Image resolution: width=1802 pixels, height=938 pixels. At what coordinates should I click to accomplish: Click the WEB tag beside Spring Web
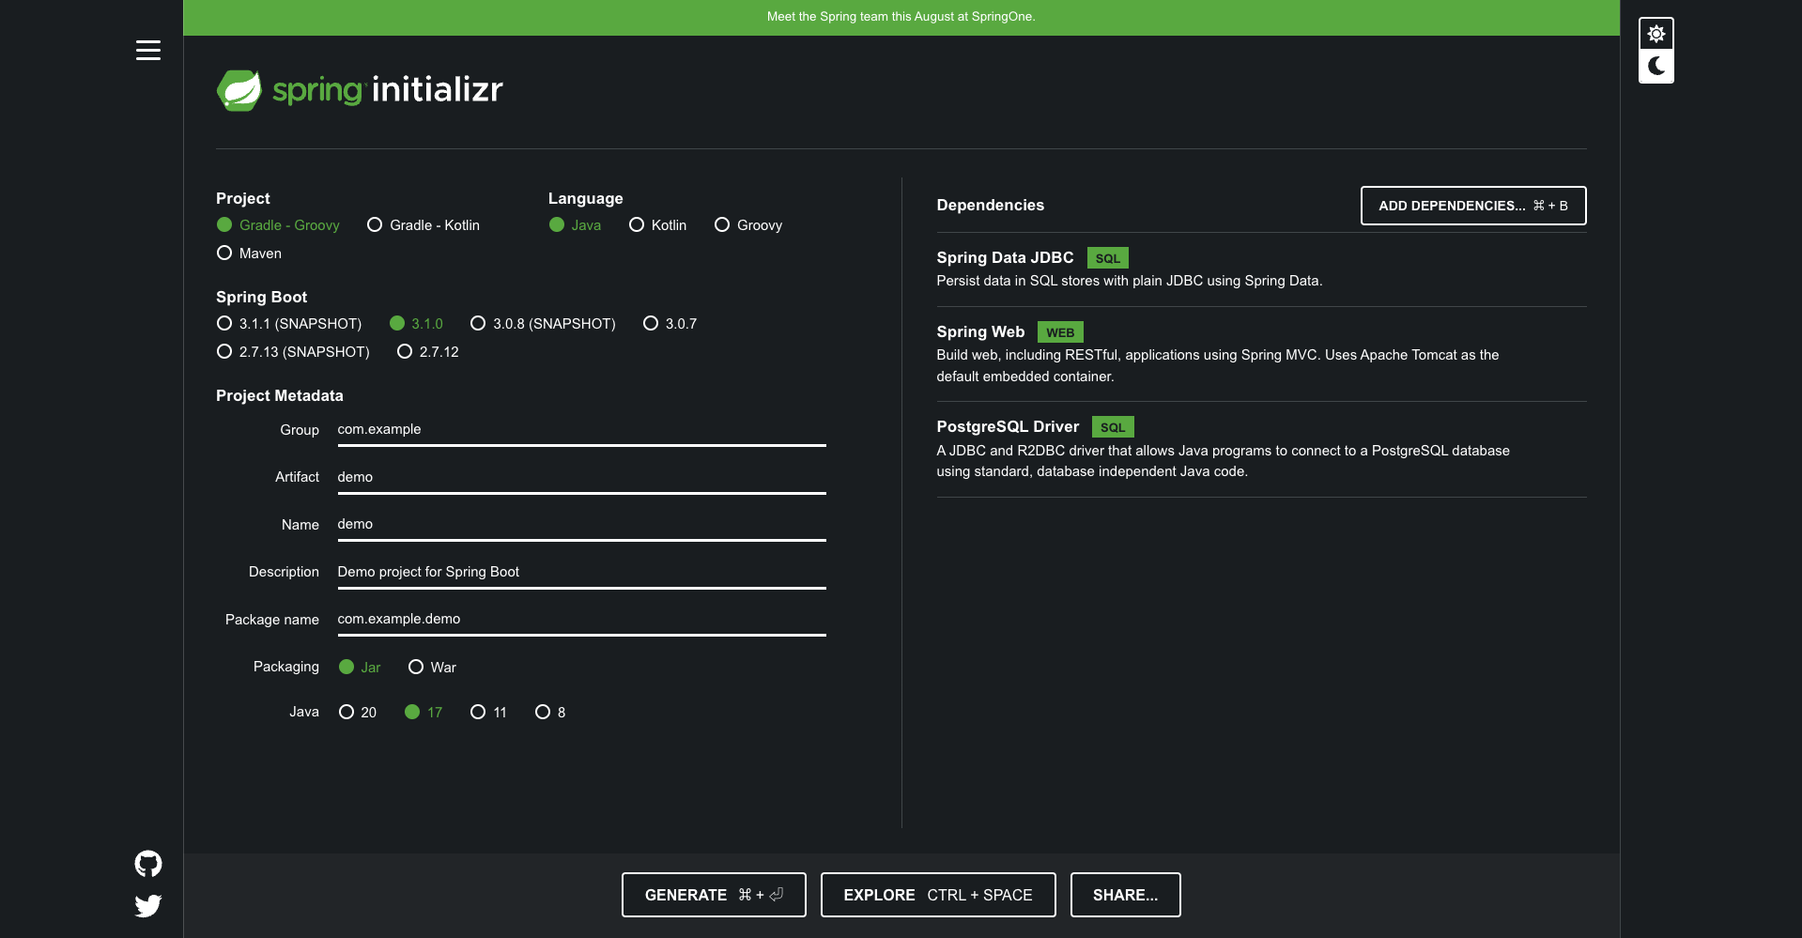click(1060, 332)
